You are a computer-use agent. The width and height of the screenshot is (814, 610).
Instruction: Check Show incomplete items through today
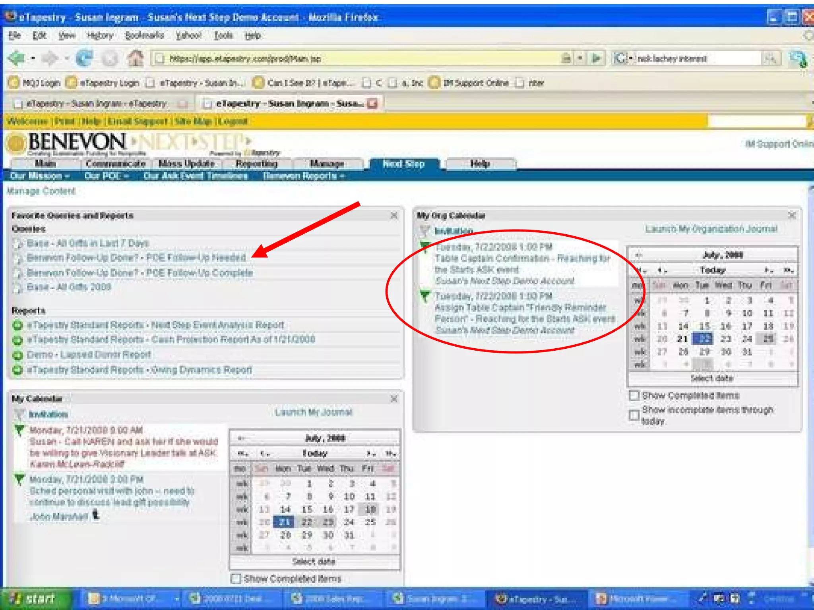click(x=634, y=415)
